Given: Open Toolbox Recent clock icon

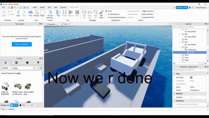Looking at the screenshot, I should tap(27, 63).
